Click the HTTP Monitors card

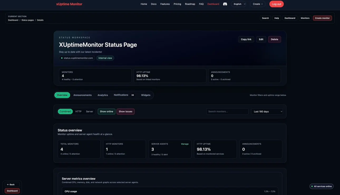tap(124, 149)
